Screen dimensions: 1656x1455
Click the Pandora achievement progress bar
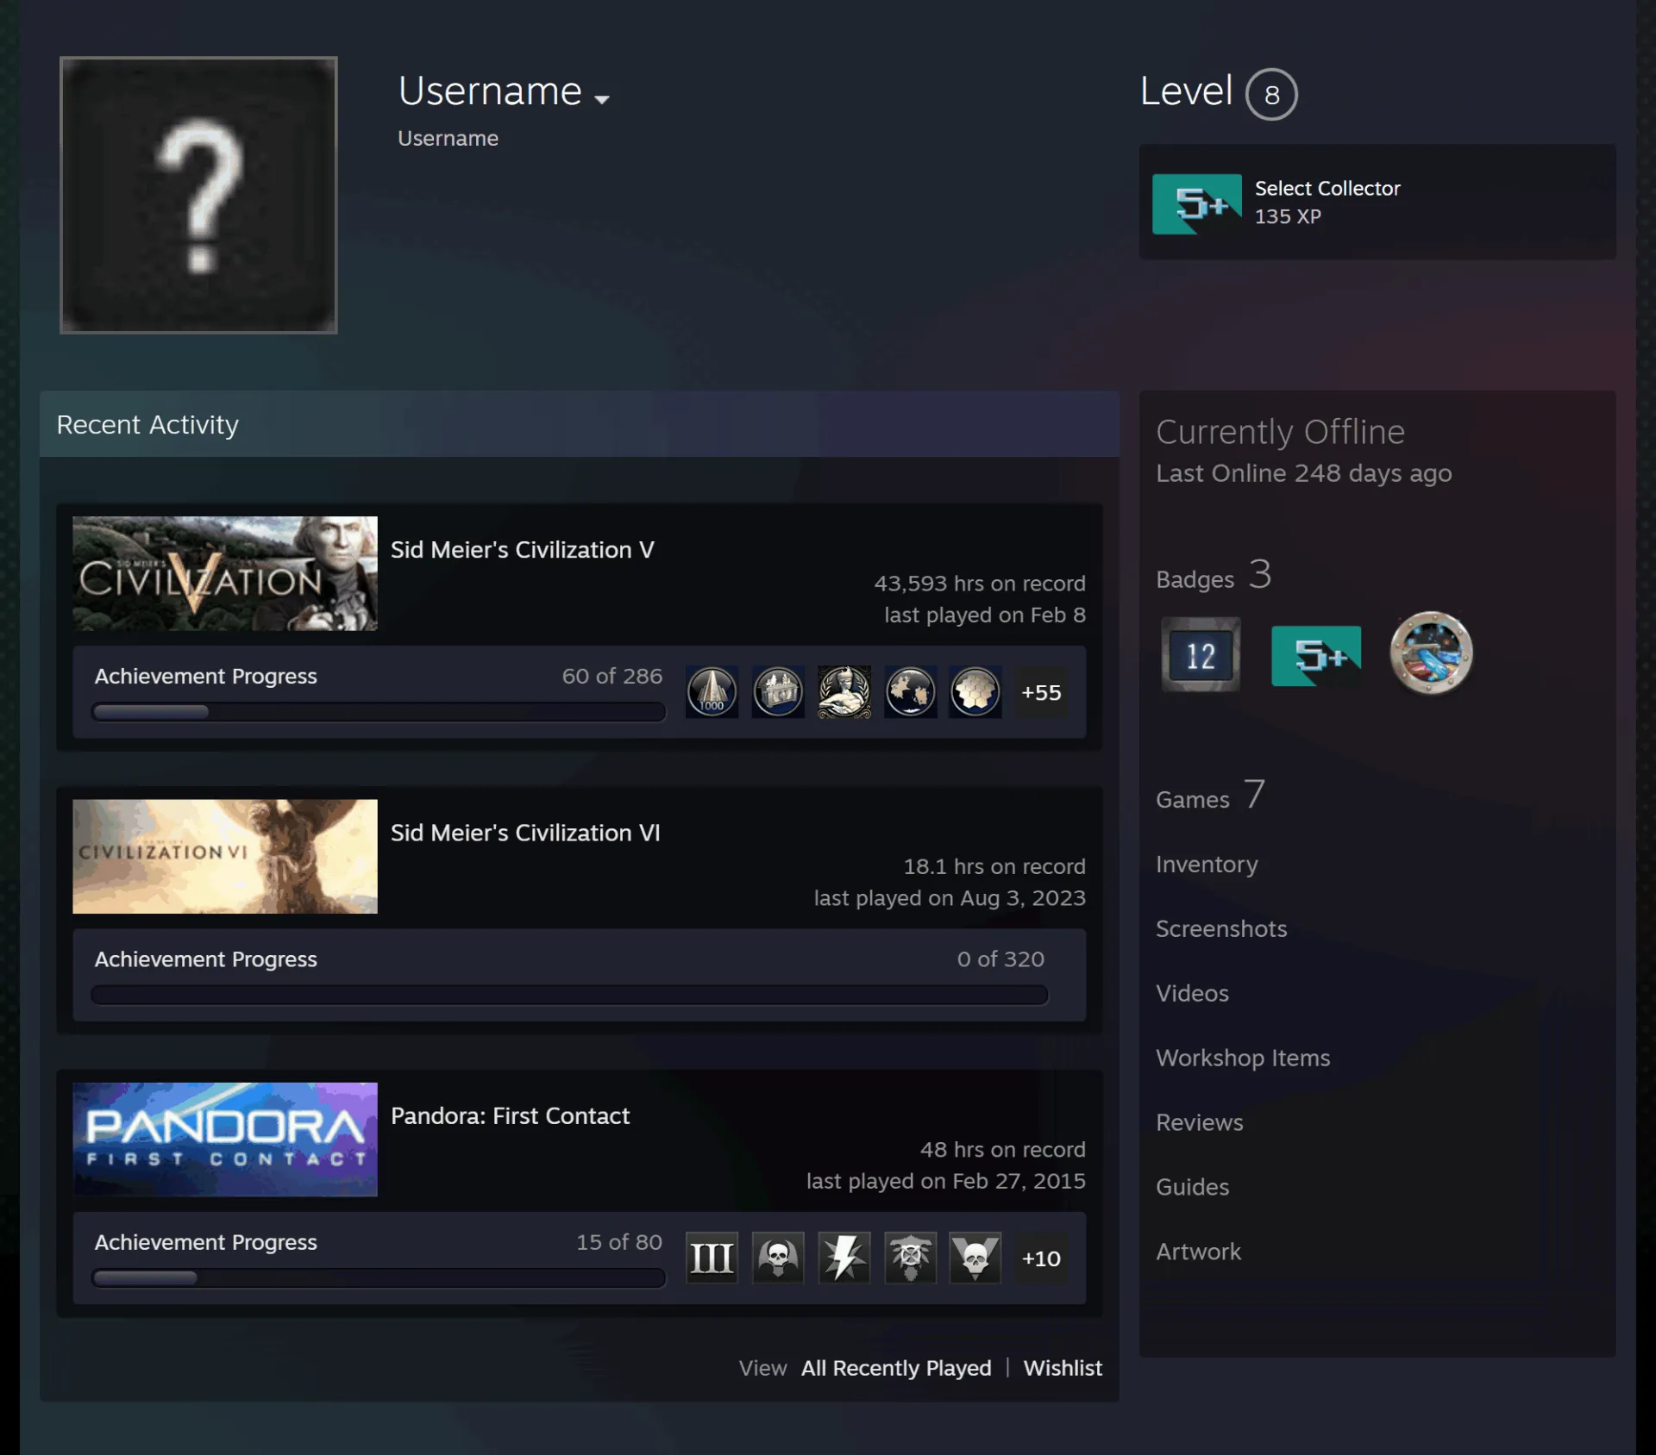click(x=379, y=1277)
